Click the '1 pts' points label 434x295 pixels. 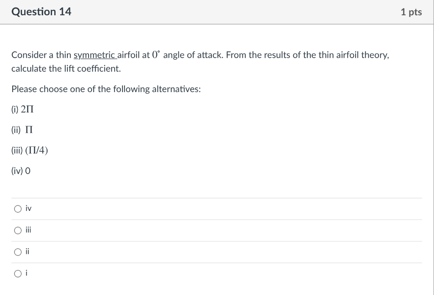click(x=411, y=12)
